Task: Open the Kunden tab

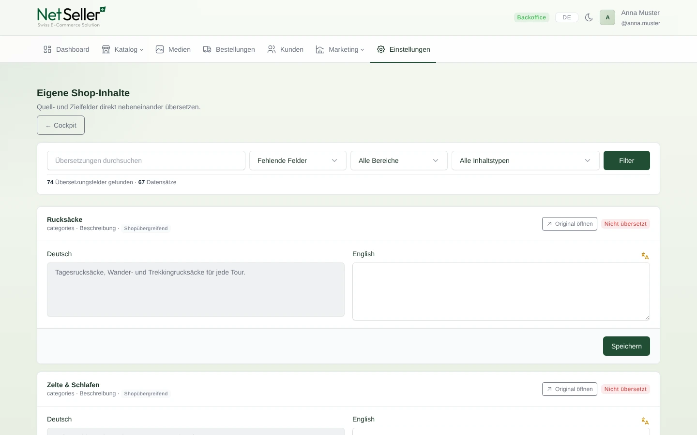Action: [286, 49]
